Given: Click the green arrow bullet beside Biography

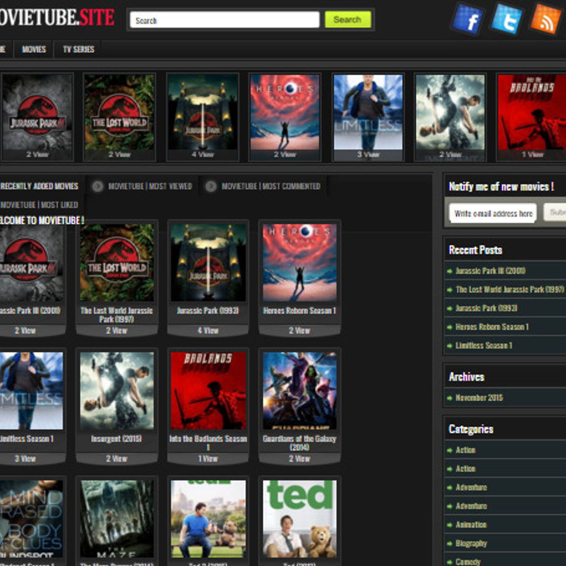Looking at the screenshot, I should [449, 544].
